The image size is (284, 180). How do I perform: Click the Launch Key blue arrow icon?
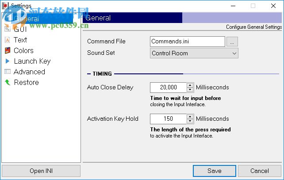point(8,61)
